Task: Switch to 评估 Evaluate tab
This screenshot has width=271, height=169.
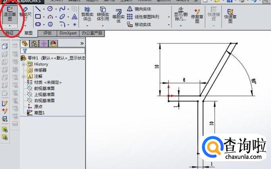Action: coord(47,33)
